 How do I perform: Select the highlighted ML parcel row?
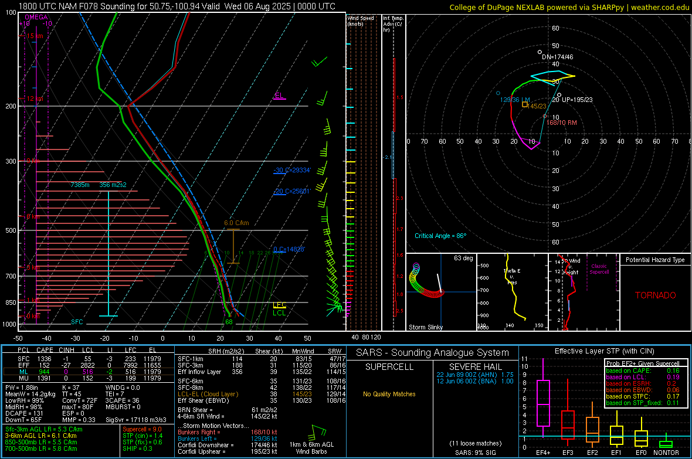[88, 372]
